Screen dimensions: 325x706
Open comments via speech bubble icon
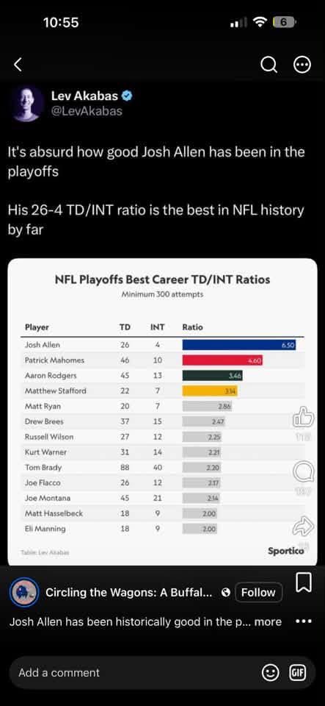[304, 473]
